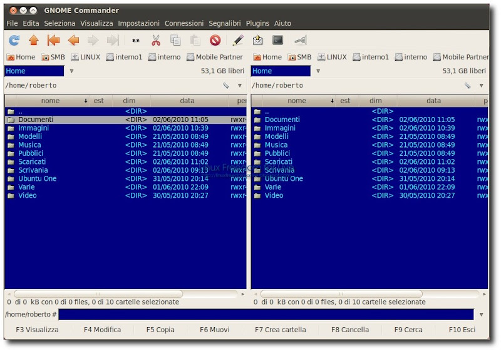Click the remote connection toolbar icon
The height and width of the screenshot is (351, 501).
pyautogui.click(x=301, y=40)
